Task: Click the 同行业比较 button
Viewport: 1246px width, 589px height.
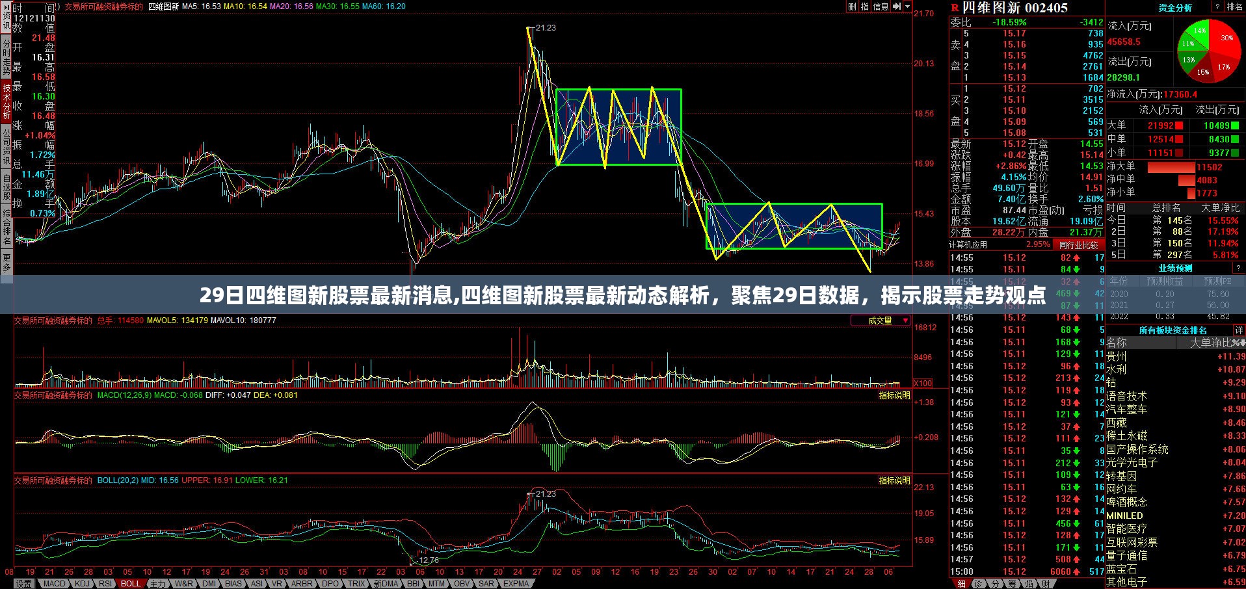Action: click(x=1078, y=245)
